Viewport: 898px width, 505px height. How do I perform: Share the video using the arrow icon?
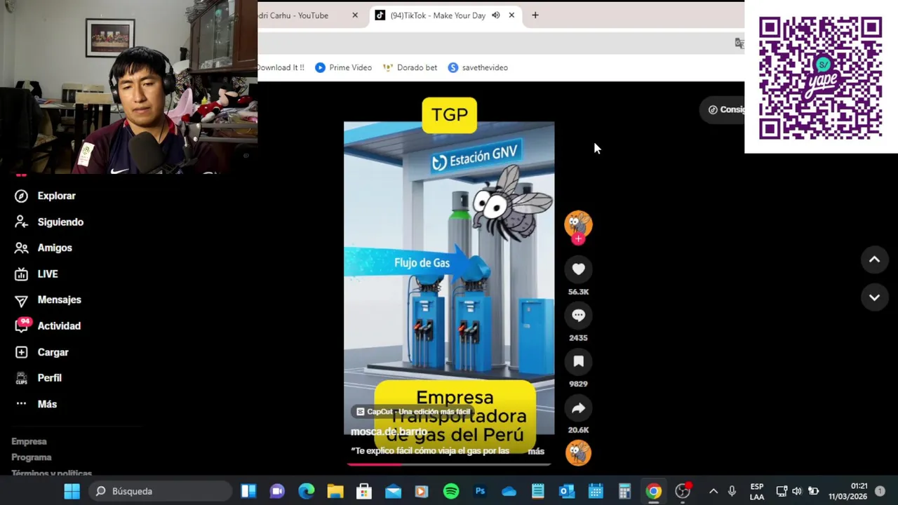(578, 408)
